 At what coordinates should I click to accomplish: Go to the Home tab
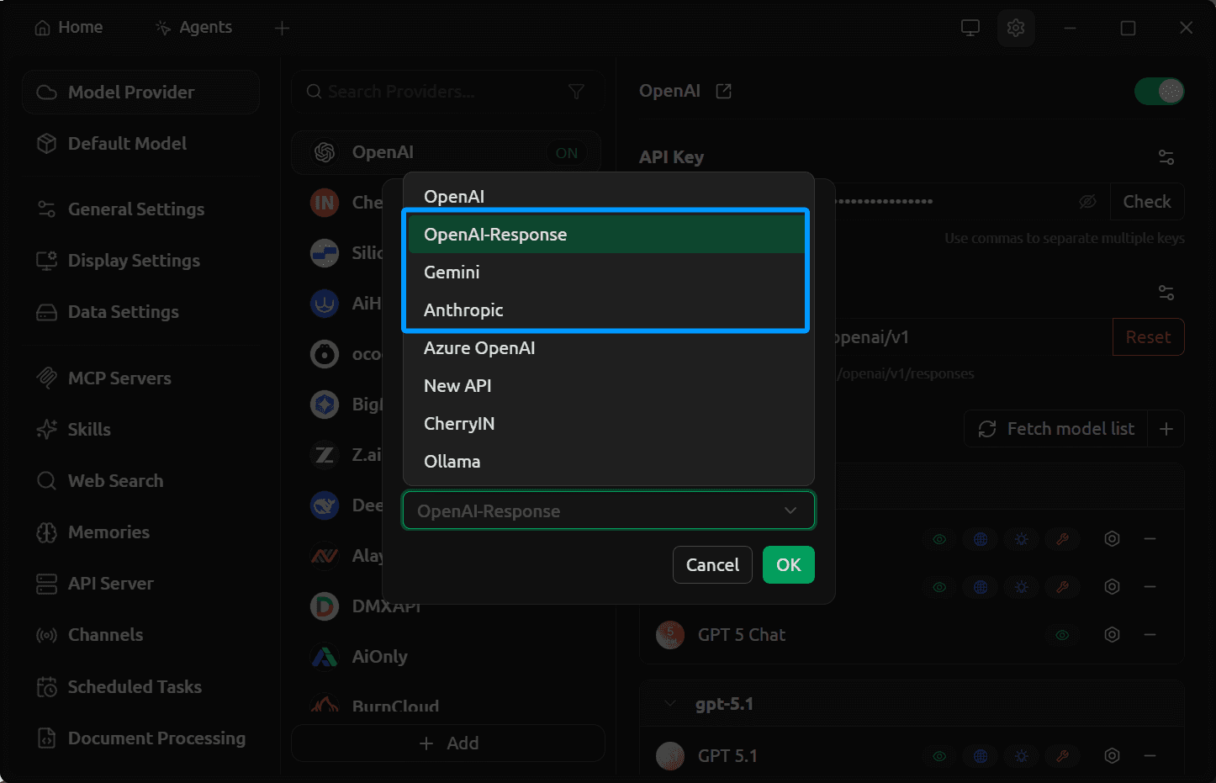pyautogui.click(x=69, y=28)
